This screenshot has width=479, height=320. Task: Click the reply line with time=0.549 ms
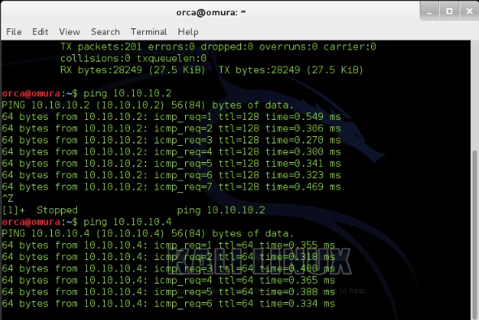(x=171, y=117)
